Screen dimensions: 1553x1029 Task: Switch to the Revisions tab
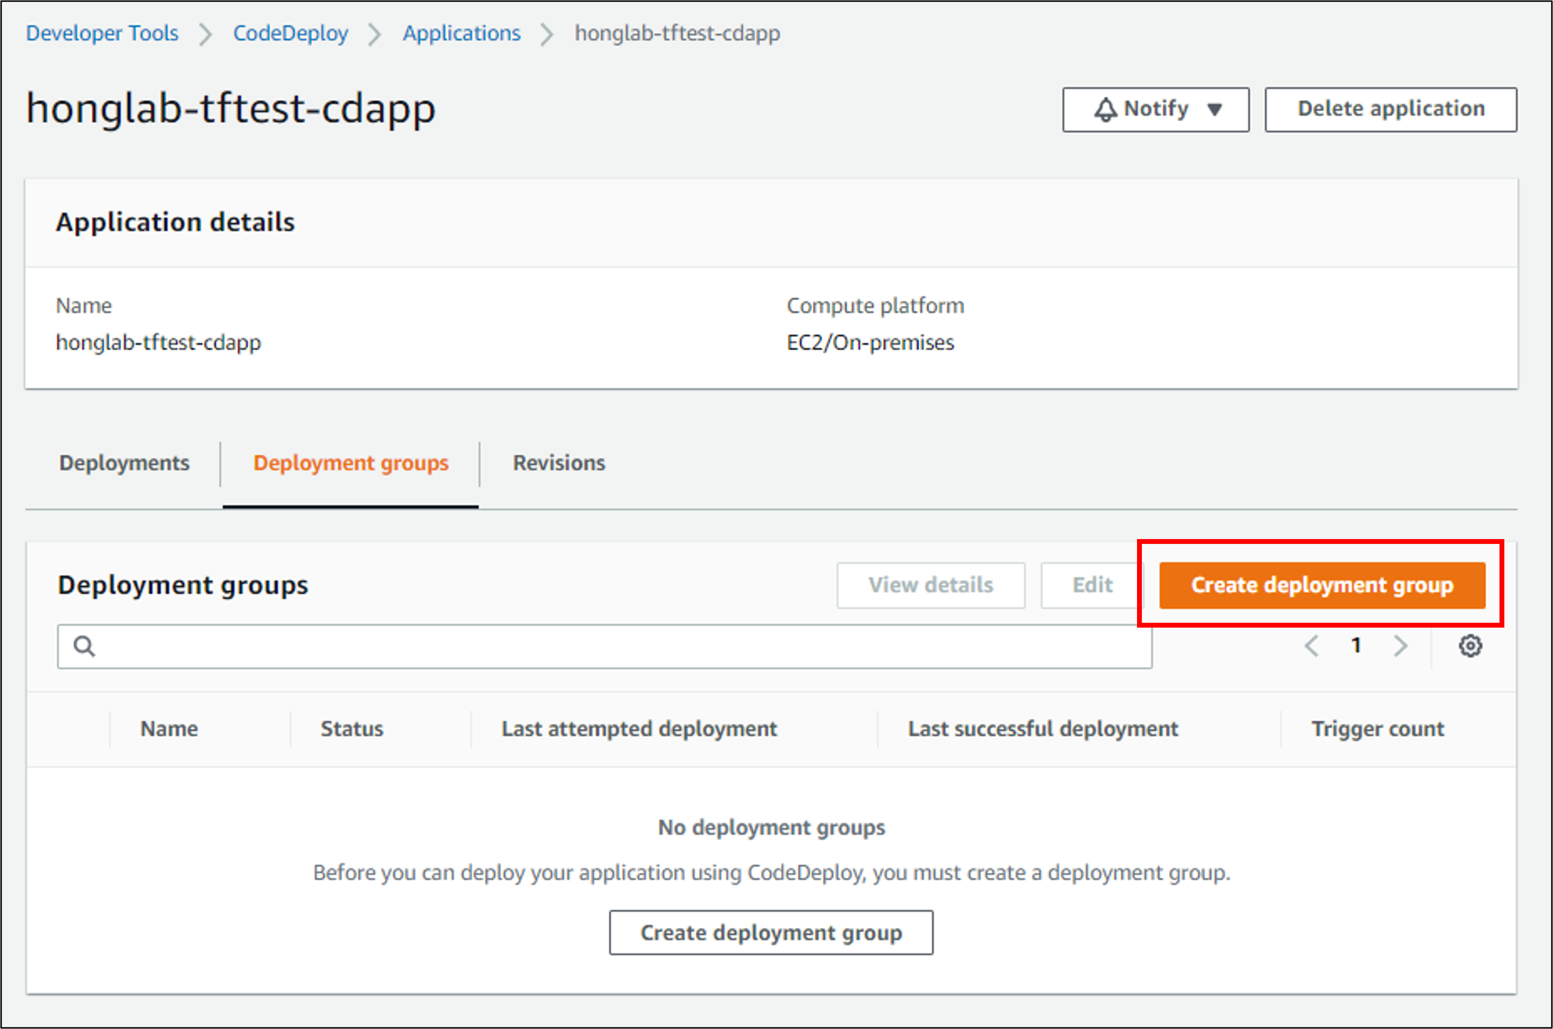tap(559, 463)
